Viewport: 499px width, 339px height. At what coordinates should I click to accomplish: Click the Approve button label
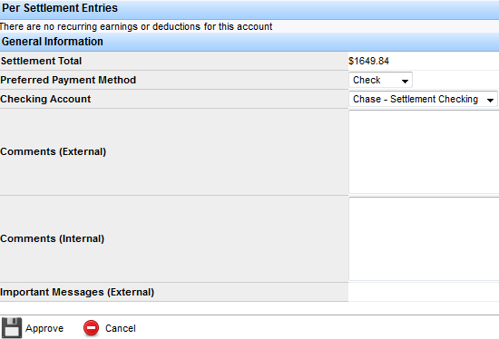(44, 328)
